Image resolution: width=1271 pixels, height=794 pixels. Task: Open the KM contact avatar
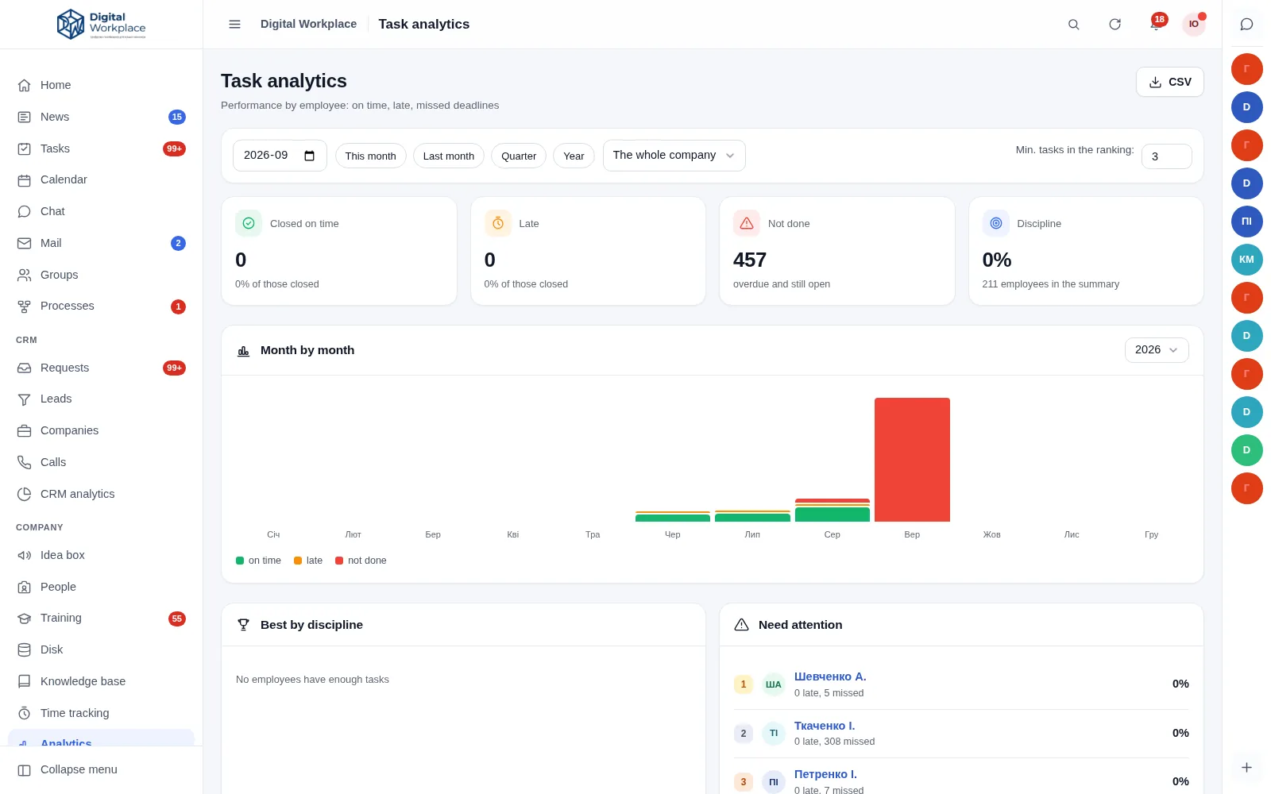click(1246, 260)
